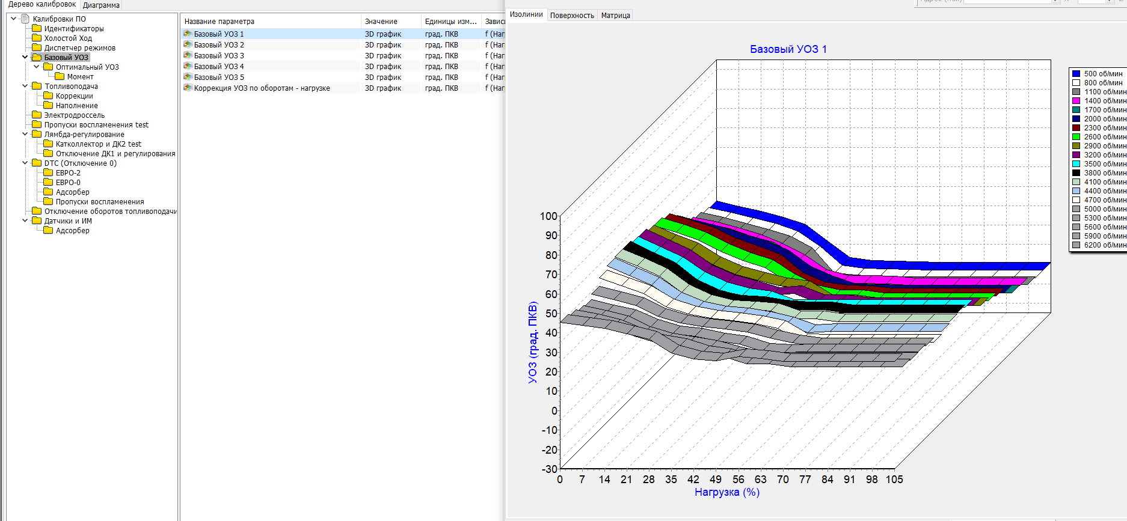Viewport: 1127px width, 521px height.
Task: Click the icon beside Коррекция УОЗ по оборотам
Action: tap(188, 88)
